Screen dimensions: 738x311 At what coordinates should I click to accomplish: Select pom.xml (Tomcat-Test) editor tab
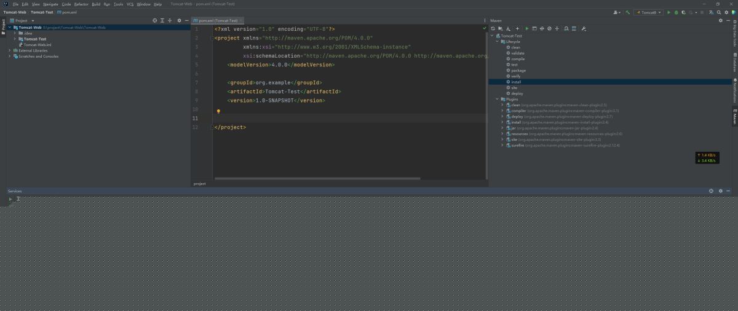(x=218, y=20)
